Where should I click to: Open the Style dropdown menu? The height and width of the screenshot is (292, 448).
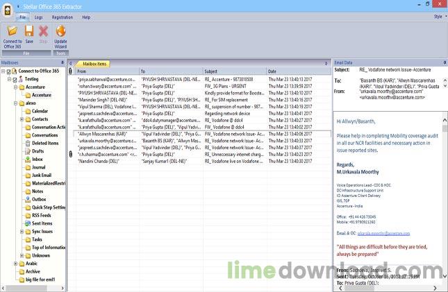[x=440, y=17]
